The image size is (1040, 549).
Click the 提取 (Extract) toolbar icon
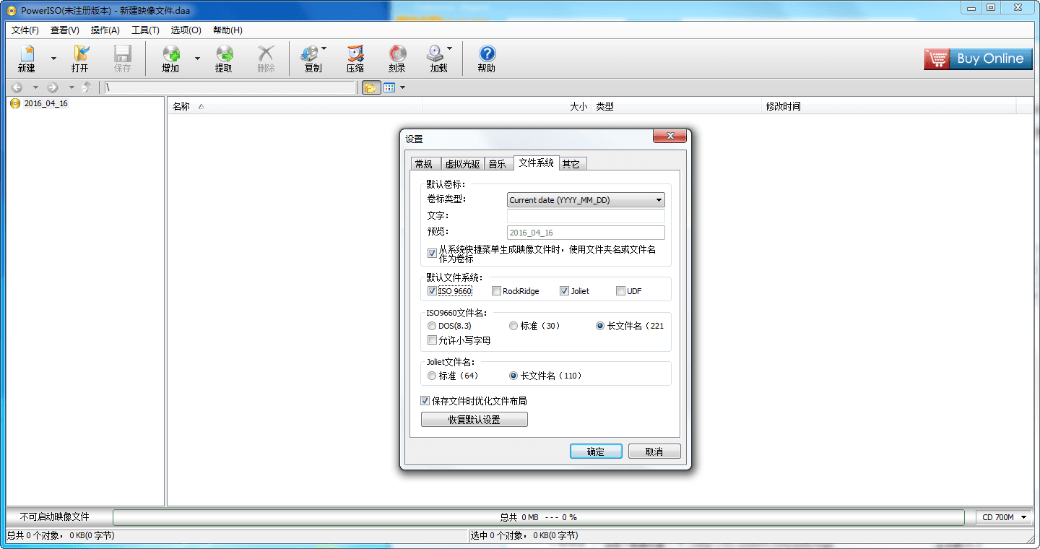point(224,59)
